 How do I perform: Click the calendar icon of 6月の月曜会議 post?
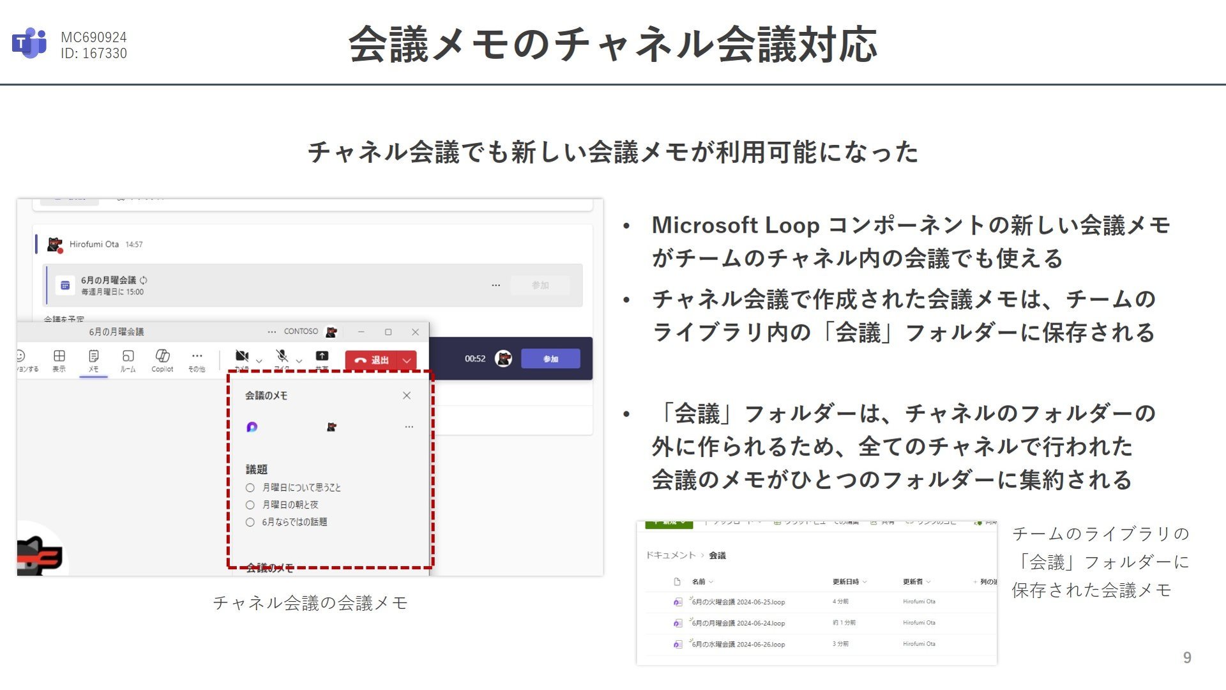(64, 286)
